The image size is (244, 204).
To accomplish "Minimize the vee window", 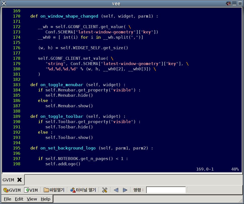I will point(234,3).
